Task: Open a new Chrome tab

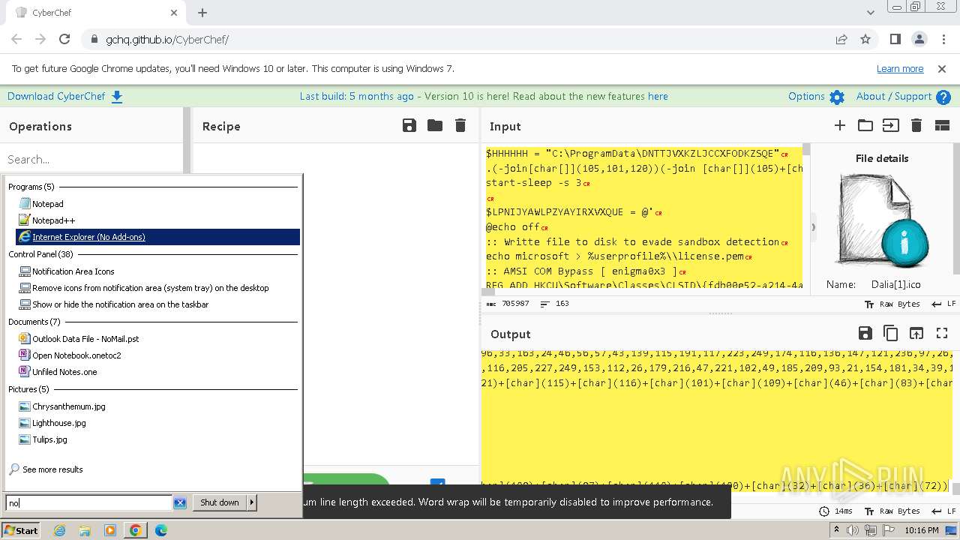Action: click(202, 13)
